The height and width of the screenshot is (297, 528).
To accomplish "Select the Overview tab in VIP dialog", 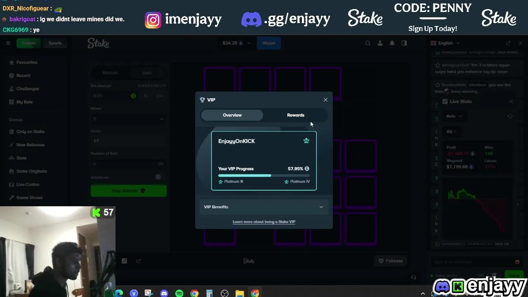I will (x=232, y=115).
